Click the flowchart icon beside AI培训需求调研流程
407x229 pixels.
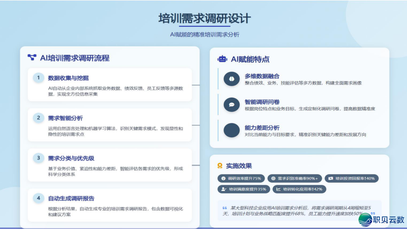coord(32,57)
